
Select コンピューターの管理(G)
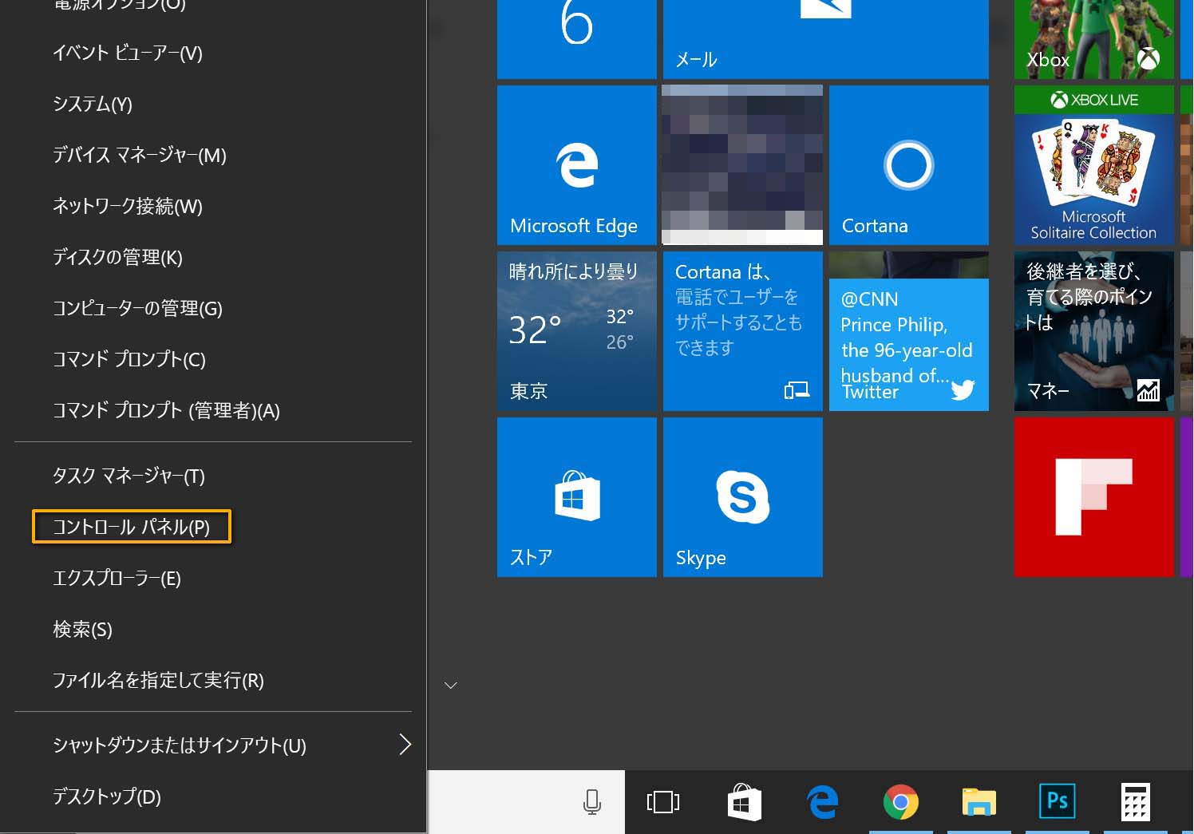pos(213,309)
